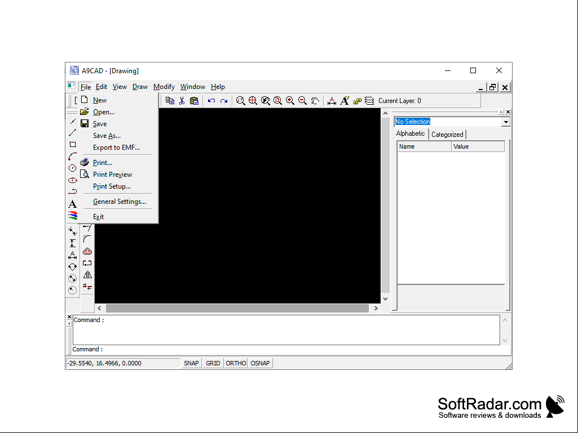Select the red cloud modify tool

pos(87,251)
